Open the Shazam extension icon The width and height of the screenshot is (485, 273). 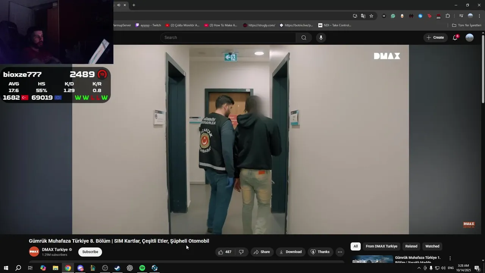pyautogui.click(x=420, y=16)
